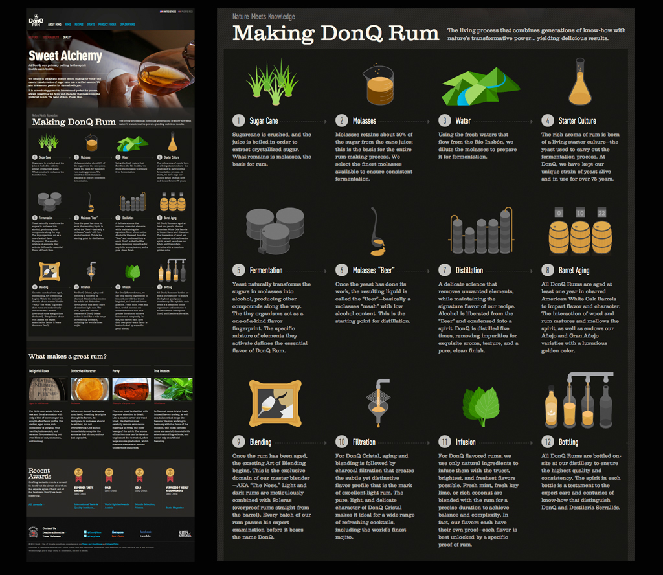Click the oak barrel photo under Delightful Flavor
The height and width of the screenshot is (575, 663).
(x=48, y=389)
